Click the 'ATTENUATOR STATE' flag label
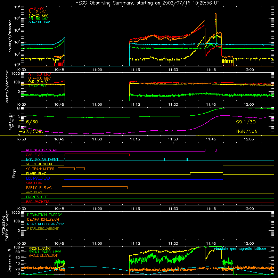This screenshot has height=278, width=278. pyautogui.click(x=42, y=150)
